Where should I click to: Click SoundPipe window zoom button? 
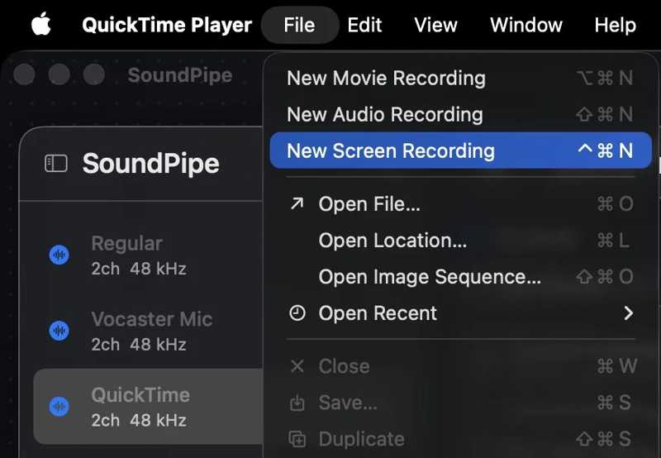click(x=93, y=74)
